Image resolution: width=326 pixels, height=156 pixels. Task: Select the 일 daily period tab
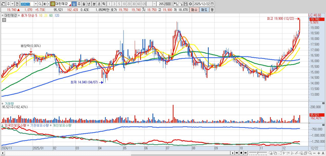(x=74, y=4)
